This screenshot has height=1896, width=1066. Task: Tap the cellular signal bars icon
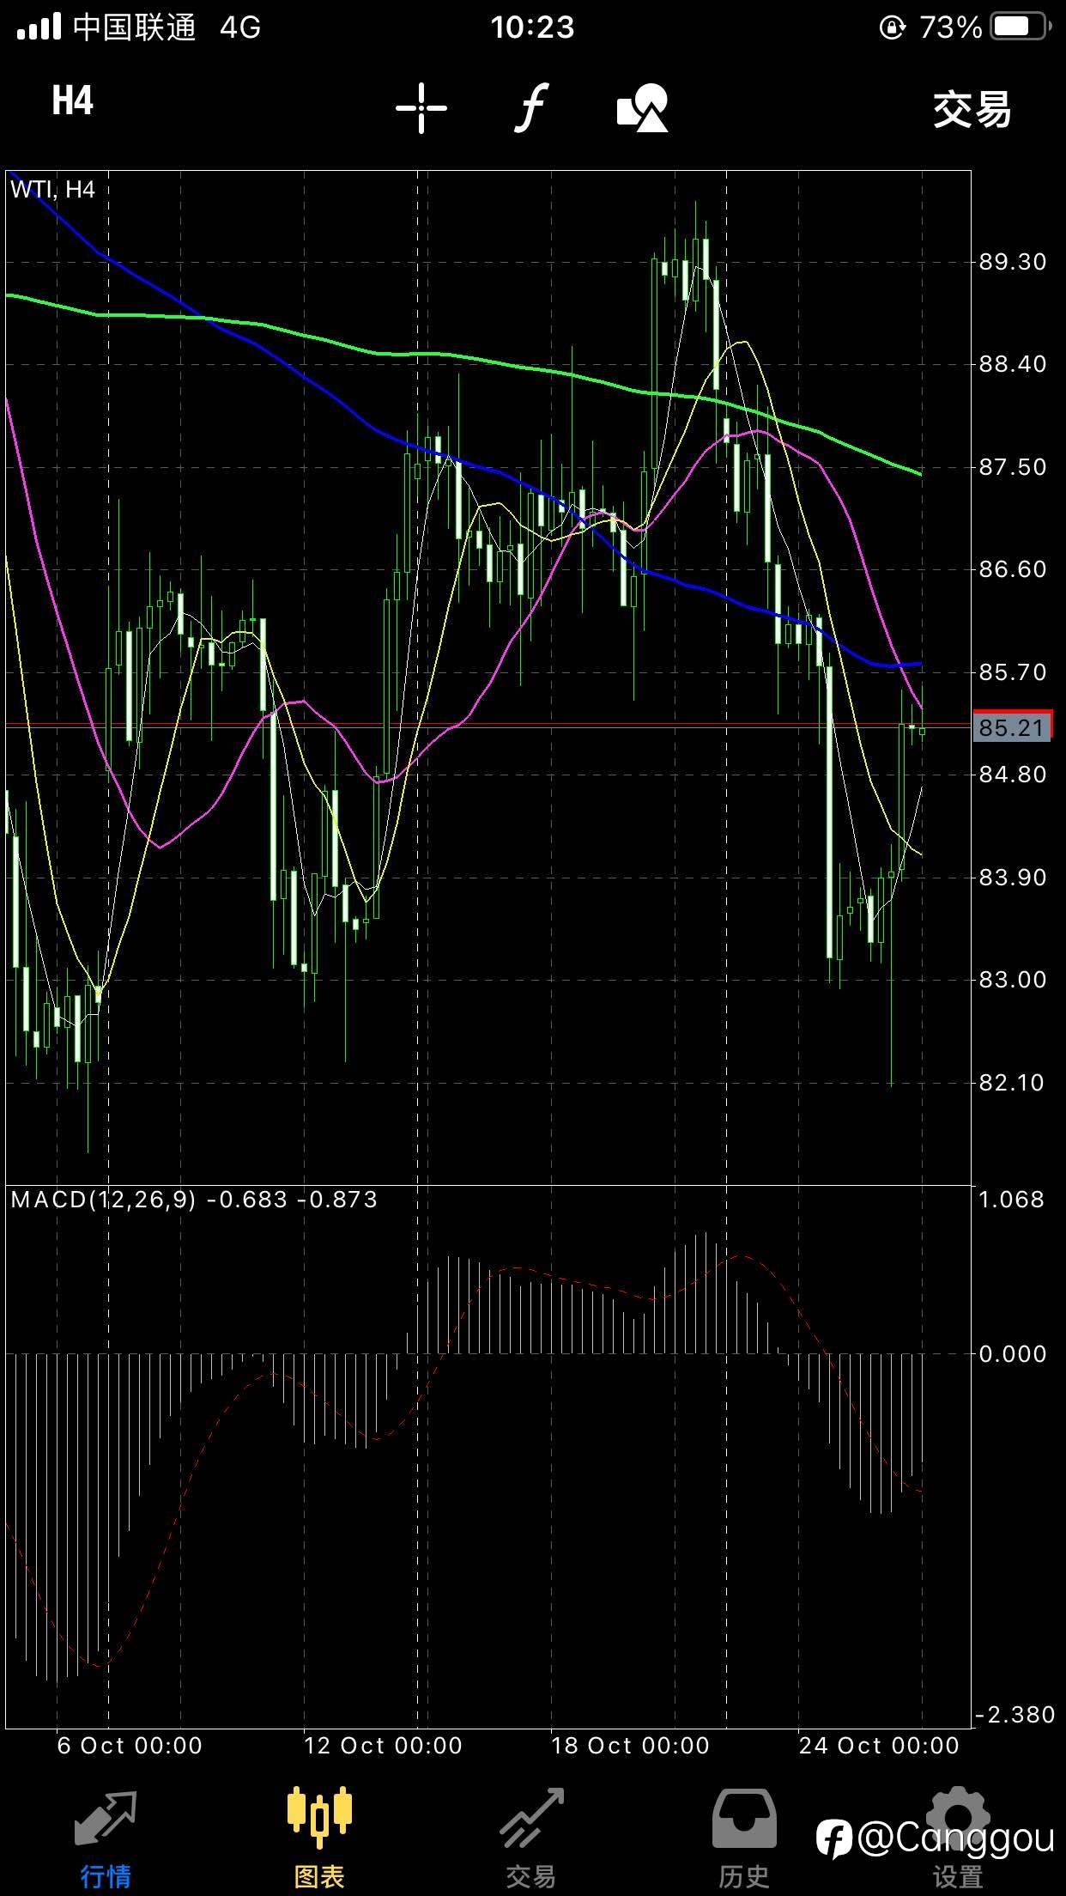click(39, 27)
